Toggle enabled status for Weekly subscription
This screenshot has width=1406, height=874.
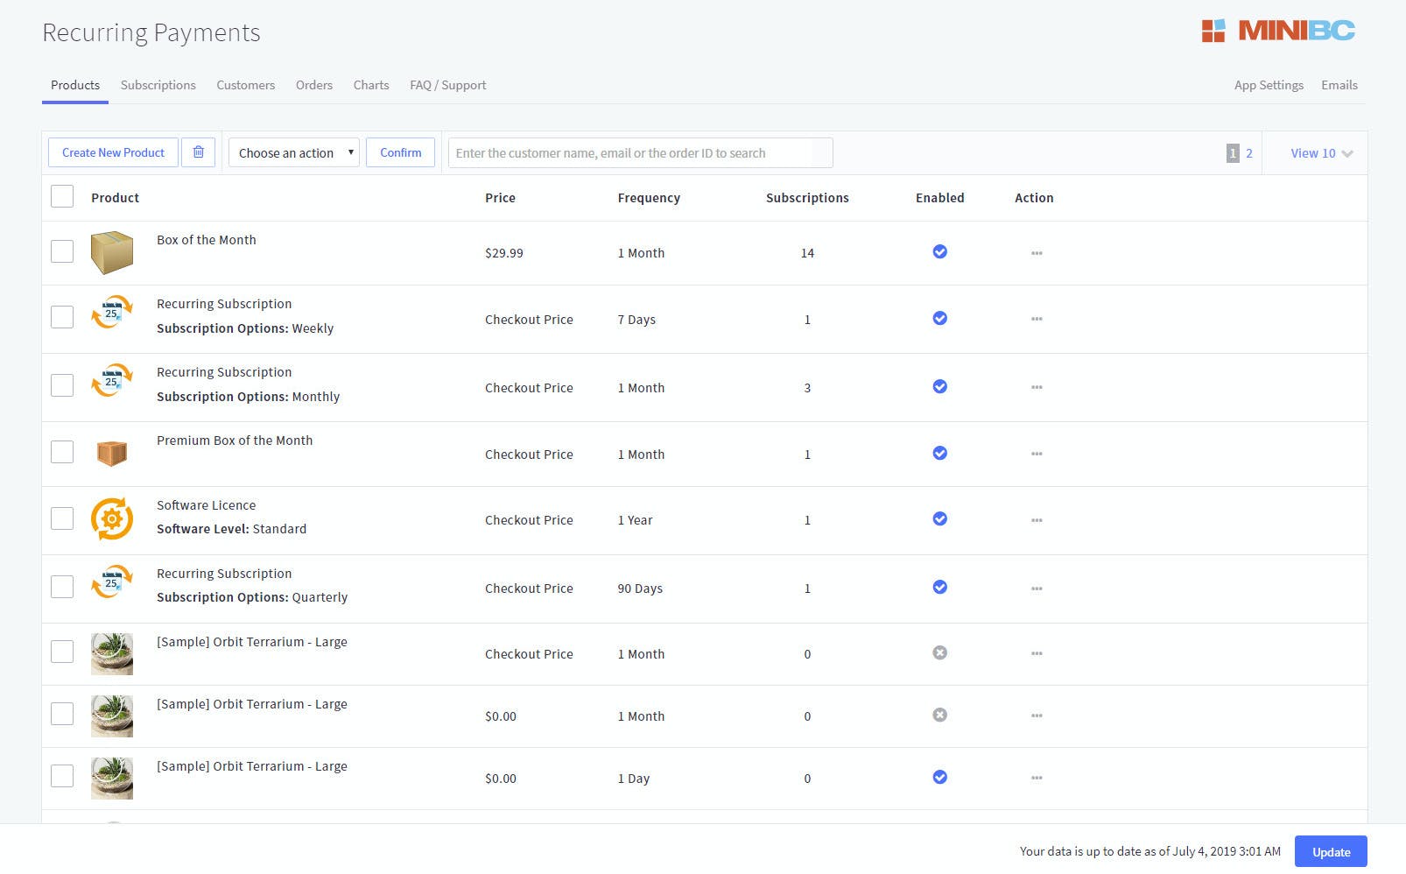pyautogui.click(x=939, y=318)
